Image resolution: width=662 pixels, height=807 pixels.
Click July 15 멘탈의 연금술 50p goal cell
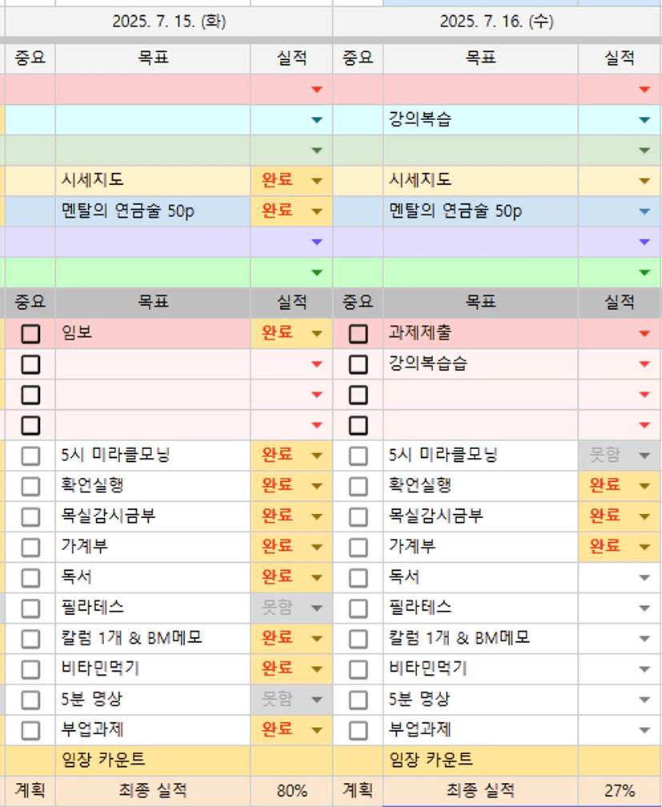[153, 211]
